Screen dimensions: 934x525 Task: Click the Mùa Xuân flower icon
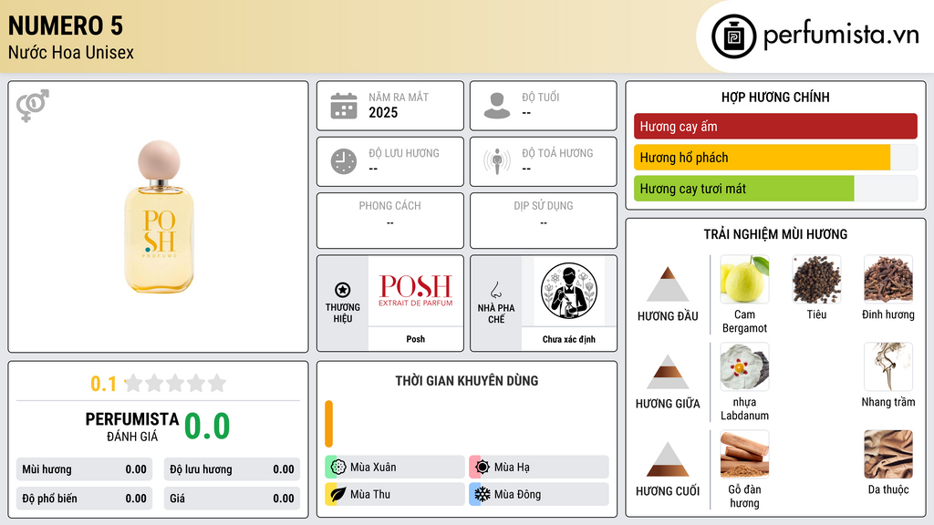pos(338,468)
